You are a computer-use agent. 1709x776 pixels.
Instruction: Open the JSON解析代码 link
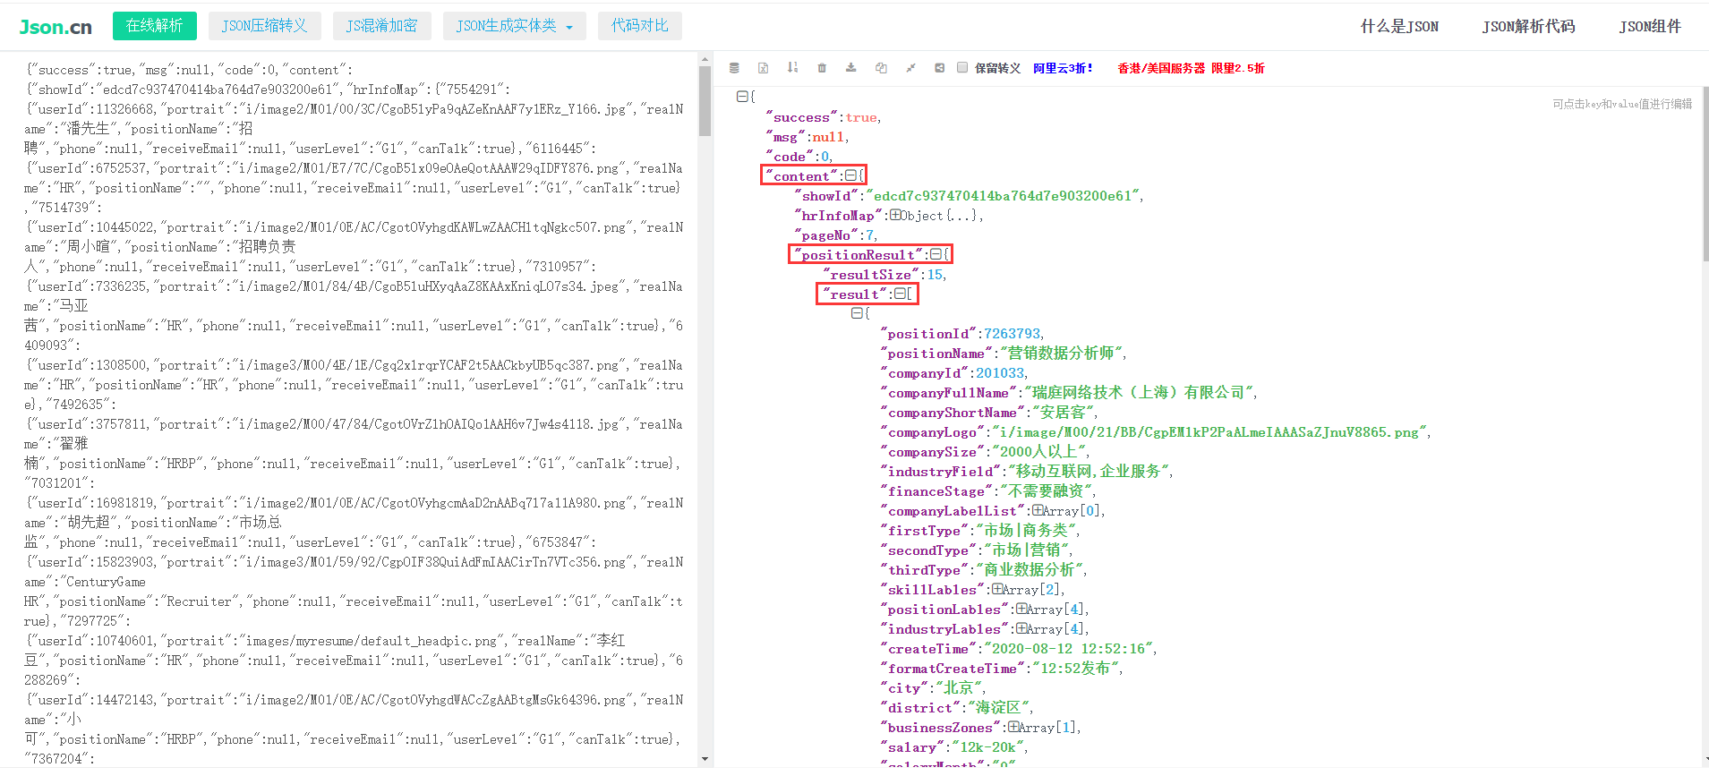tap(1528, 27)
